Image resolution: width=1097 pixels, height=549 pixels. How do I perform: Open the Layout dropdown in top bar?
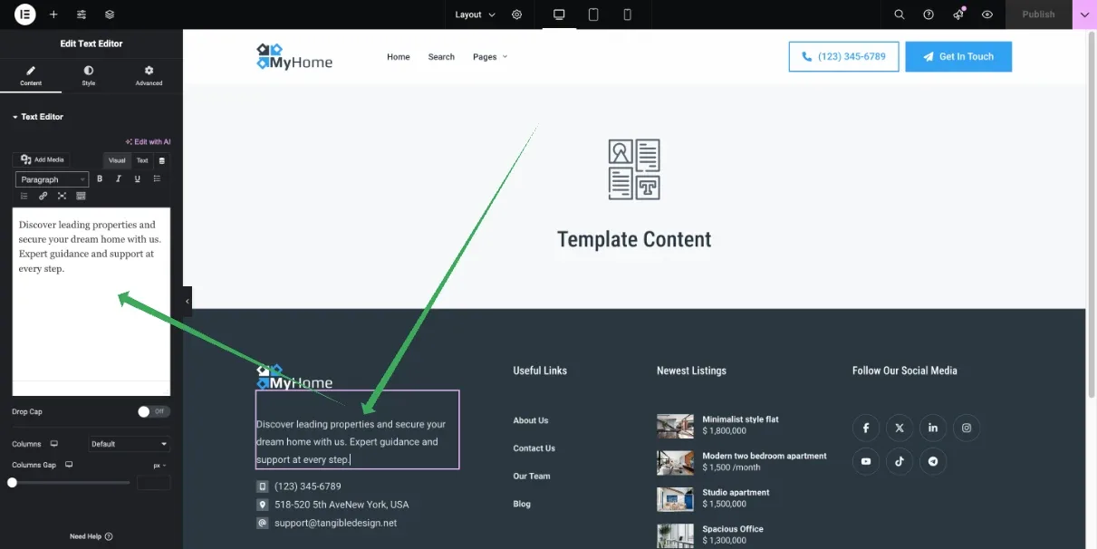(476, 14)
